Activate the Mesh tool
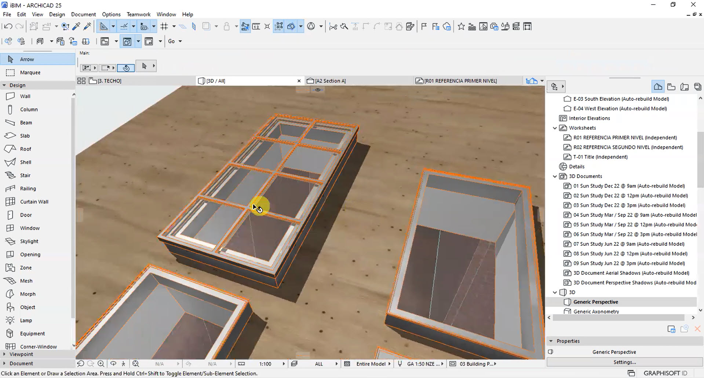The height and width of the screenshot is (378, 704). point(26,281)
